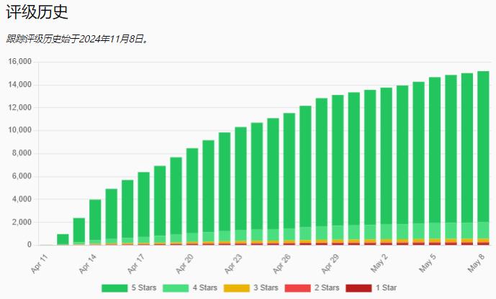Viewport: 496px width, 299px height.
Task: Select the bar above May 2
Action: pyautogui.click(x=387, y=167)
